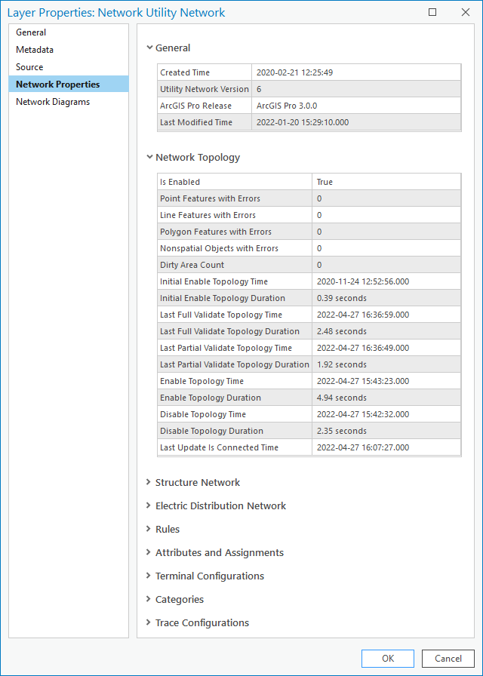Switch to the Metadata tab
Image resolution: width=483 pixels, height=676 pixels.
[35, 50]
